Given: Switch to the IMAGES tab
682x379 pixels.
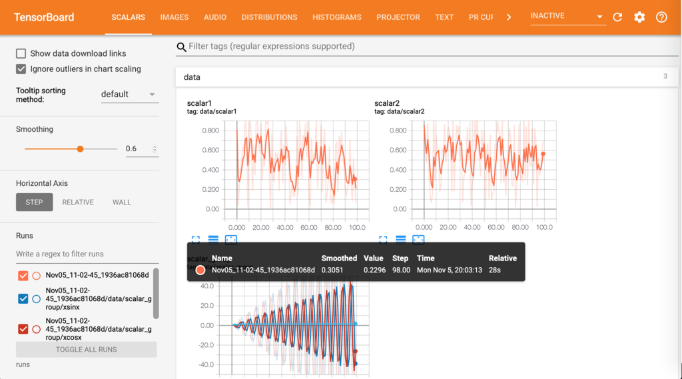Looking at the screenshot, I should (x=174, y=17).
